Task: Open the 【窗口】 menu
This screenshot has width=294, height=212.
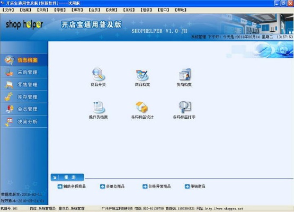Action: coord(163,10)
